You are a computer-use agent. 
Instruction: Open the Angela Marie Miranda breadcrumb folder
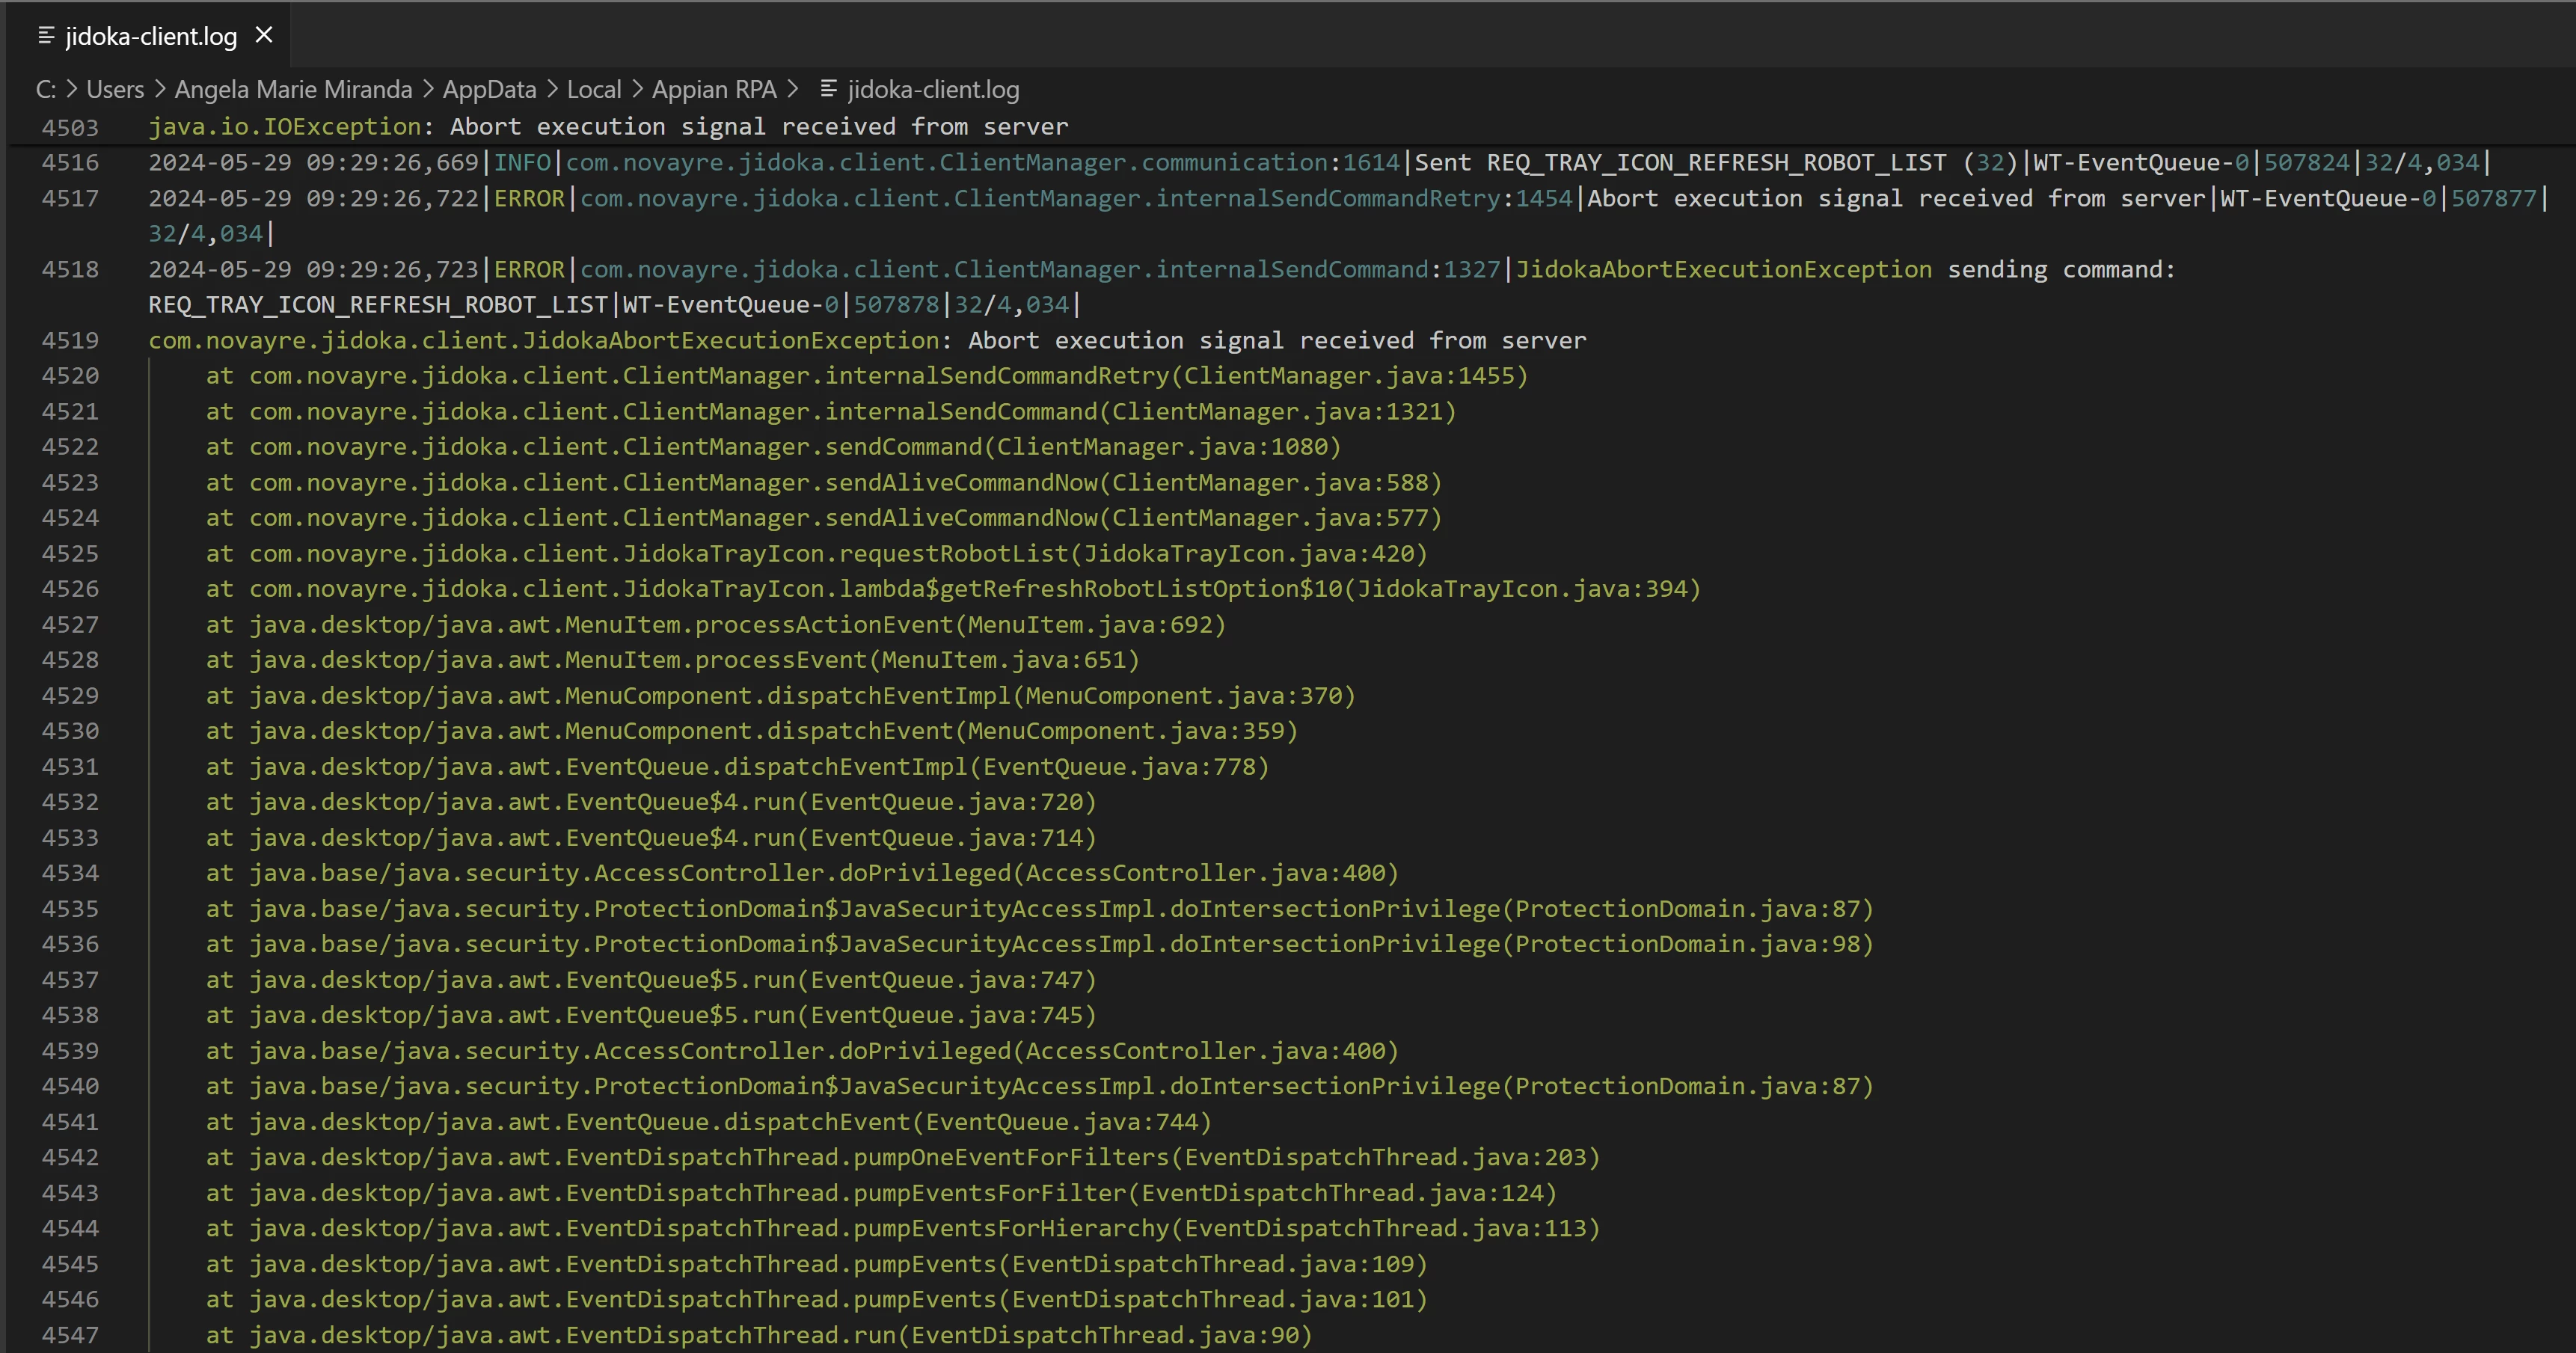pyautogui.click(x=293, y=90)
